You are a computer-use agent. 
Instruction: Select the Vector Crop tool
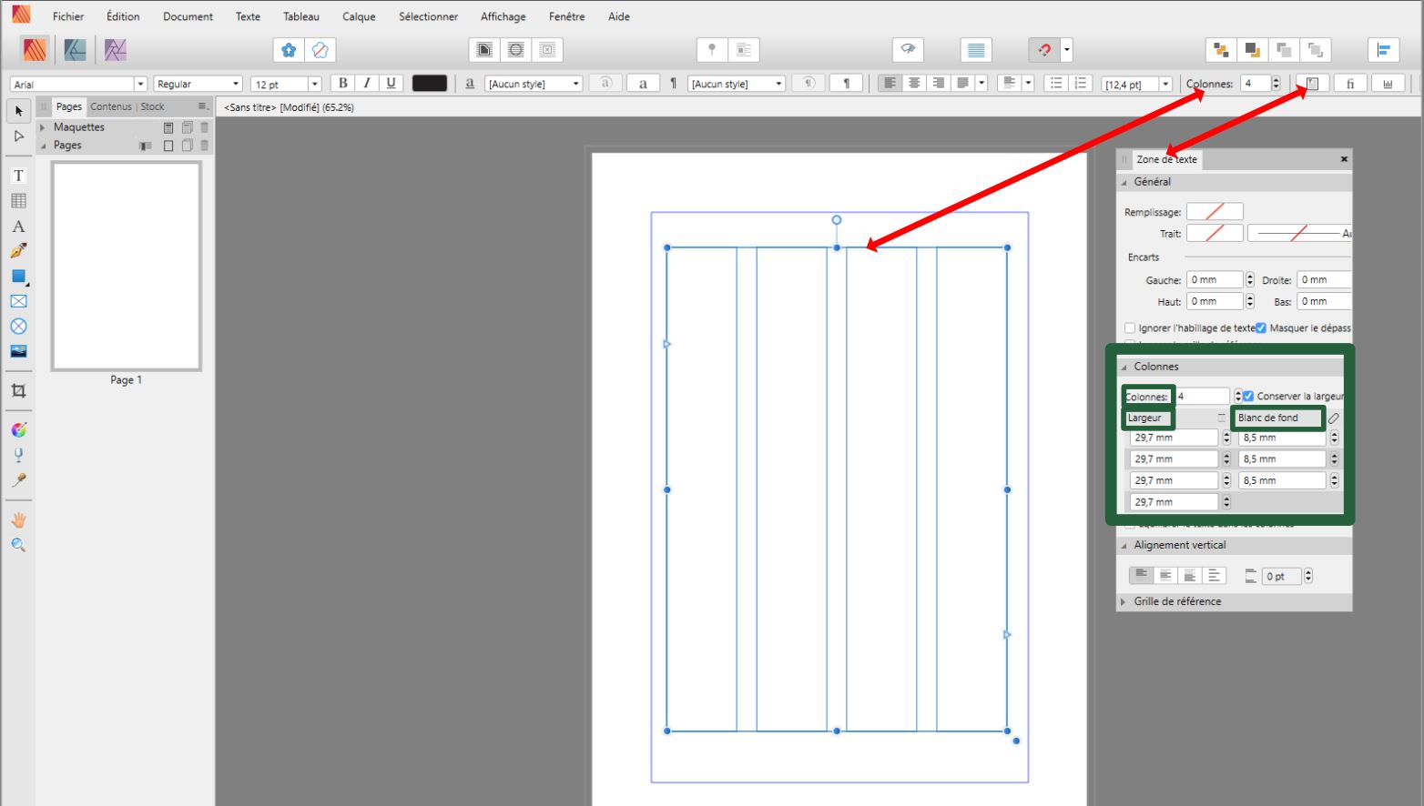18,391
